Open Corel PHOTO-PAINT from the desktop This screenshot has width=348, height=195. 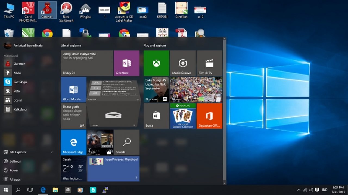(x=28, y=10)
